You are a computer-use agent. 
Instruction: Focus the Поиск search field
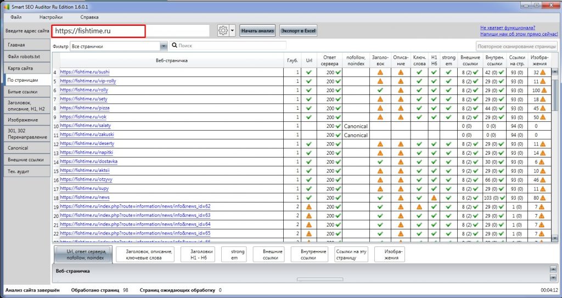228,46
